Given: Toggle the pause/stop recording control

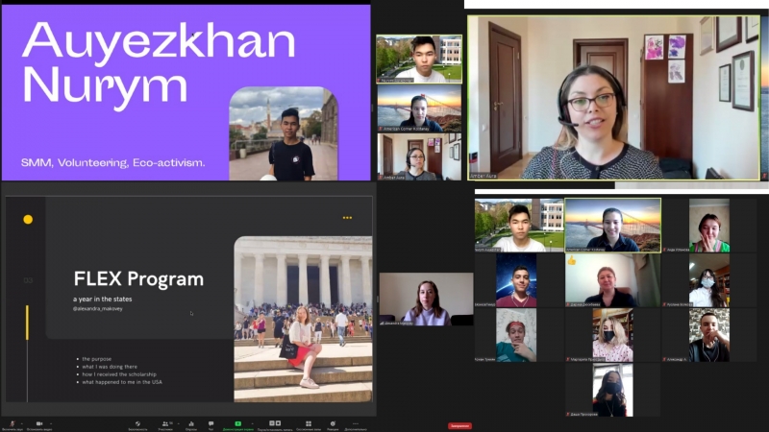Looking at the screenshot, I should (275, 422).
